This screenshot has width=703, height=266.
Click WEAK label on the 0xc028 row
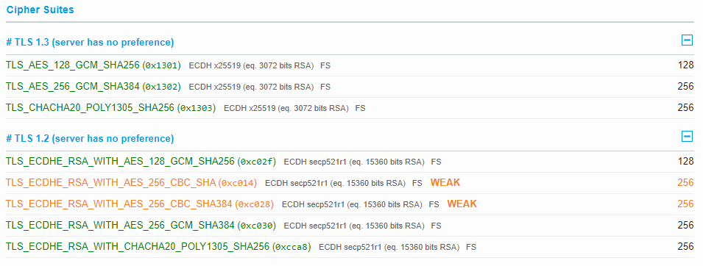(x=462, y=204)
